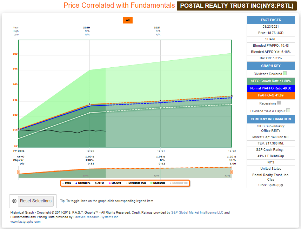Enable the greyed-out Dividend Yld legend item

179,183
